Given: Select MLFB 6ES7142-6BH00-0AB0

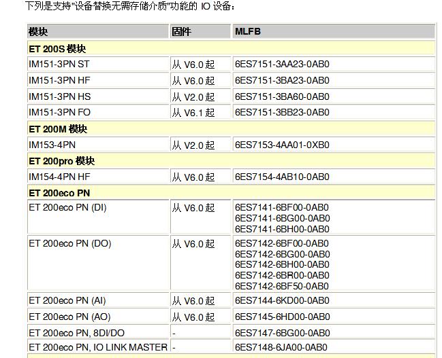Looking at the screenshot, I should [x=282, y=265].
